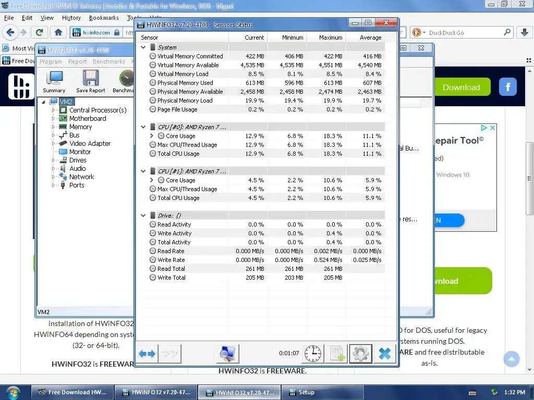This screenshot has width=534, height=400.
Task: Reset the elapsed time clock icon
Action: click(x=312, y=354)
